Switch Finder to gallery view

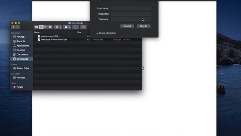pyautogui.click(x=50, y=27)
